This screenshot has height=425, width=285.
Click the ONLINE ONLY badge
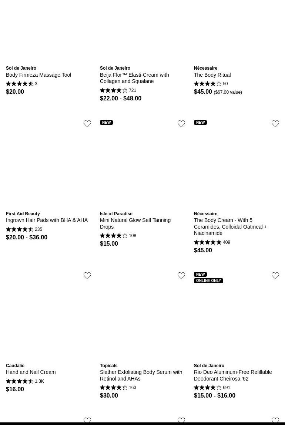(x=208, y=280)
